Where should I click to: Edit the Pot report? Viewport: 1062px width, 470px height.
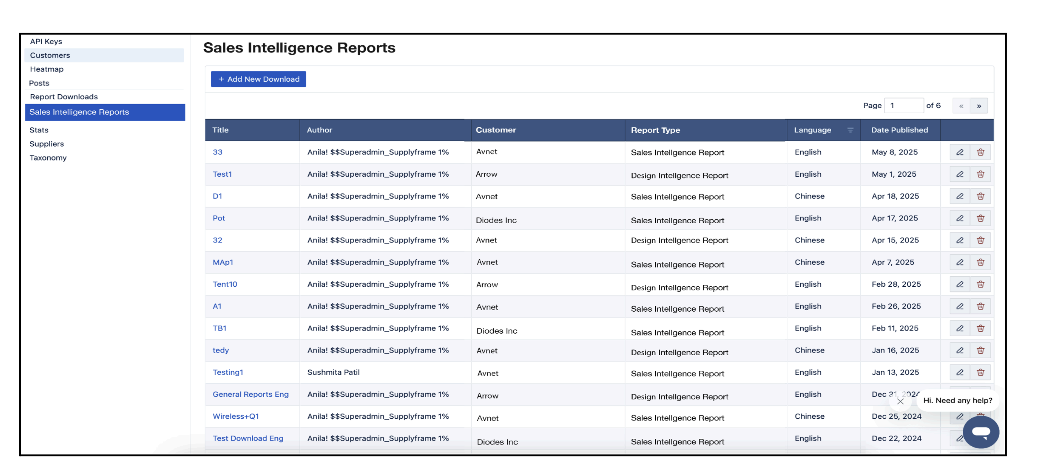(960, 218)
